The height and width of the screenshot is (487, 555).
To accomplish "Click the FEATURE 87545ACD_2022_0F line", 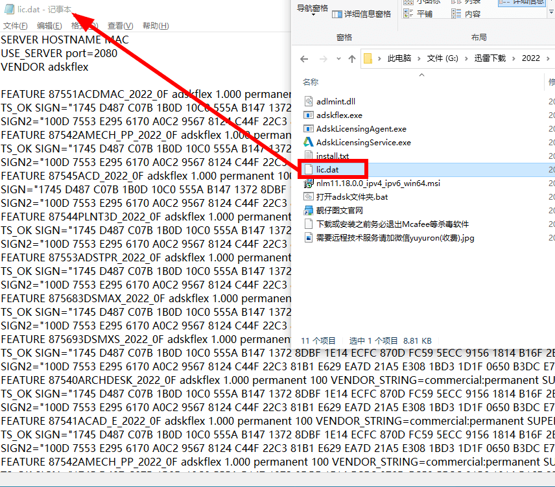I will (145, 176).
